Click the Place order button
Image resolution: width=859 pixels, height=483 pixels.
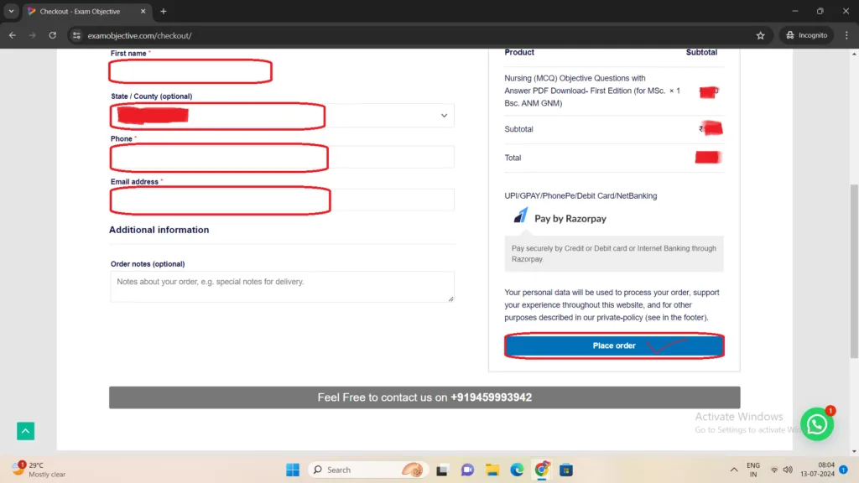[x=614, y=345]
